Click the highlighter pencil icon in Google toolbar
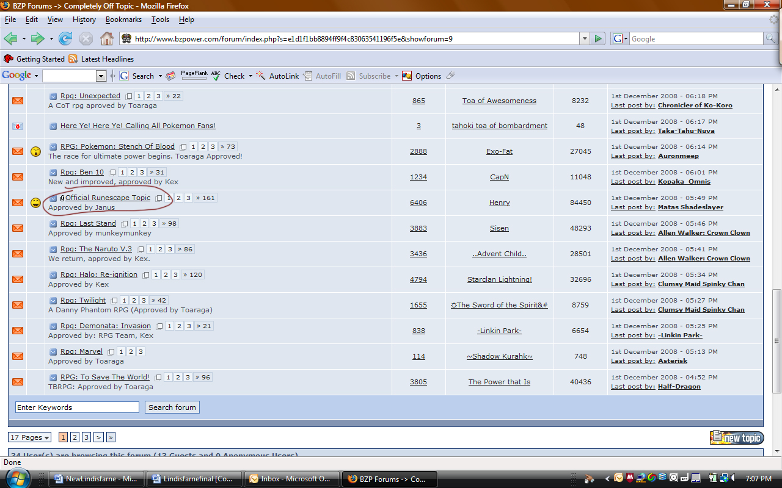 [x=450, y=76]
